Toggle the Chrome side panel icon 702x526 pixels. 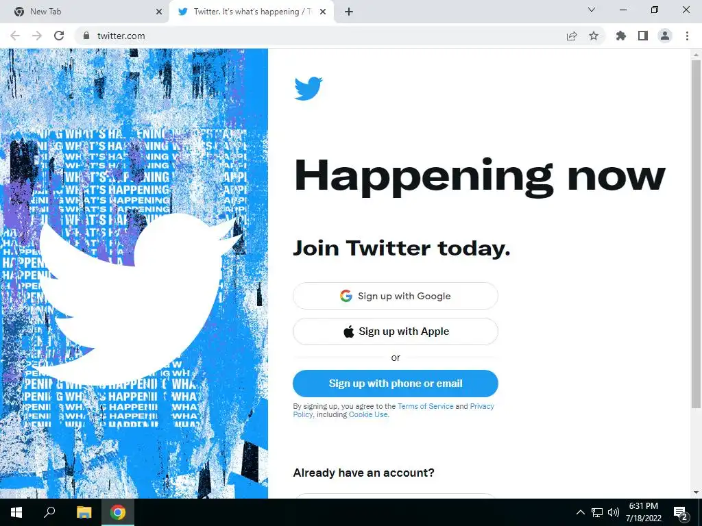tap(643, 36)
